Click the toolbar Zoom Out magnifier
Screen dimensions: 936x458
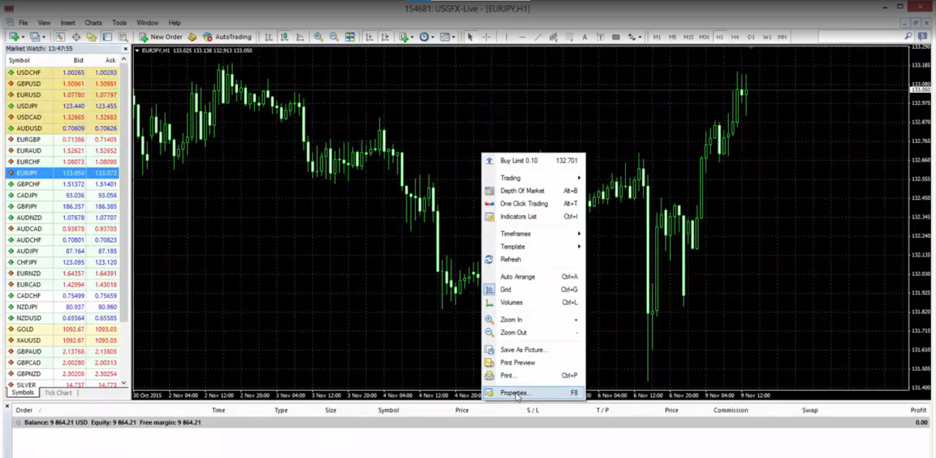[334, 37]
